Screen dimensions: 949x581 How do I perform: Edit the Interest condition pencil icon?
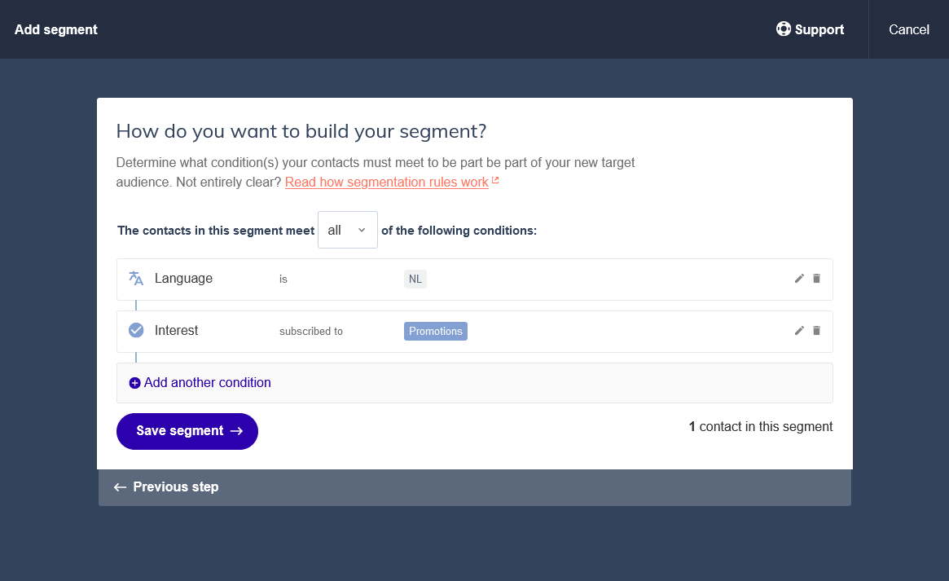[799, 331]
